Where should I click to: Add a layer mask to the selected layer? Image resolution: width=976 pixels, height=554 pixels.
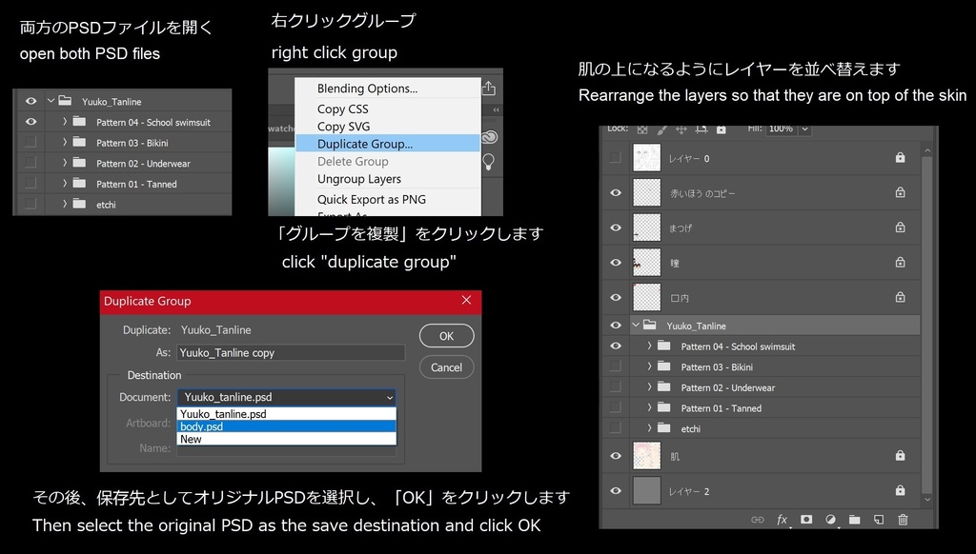tap(807, 520)
